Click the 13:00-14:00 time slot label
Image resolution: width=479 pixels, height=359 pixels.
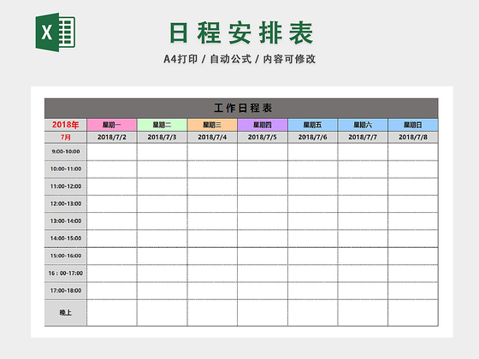point(65,221)
